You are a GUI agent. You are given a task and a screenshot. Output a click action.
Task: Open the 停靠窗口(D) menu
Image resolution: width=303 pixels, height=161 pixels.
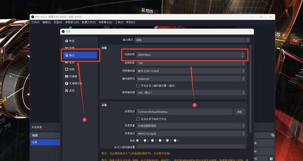click(72, 23)
